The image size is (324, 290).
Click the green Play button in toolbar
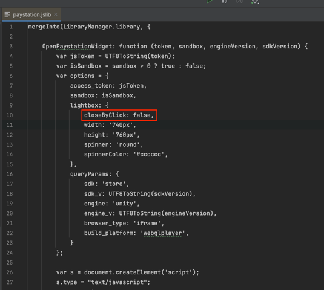pyautogui.click(x=210, y=1)
